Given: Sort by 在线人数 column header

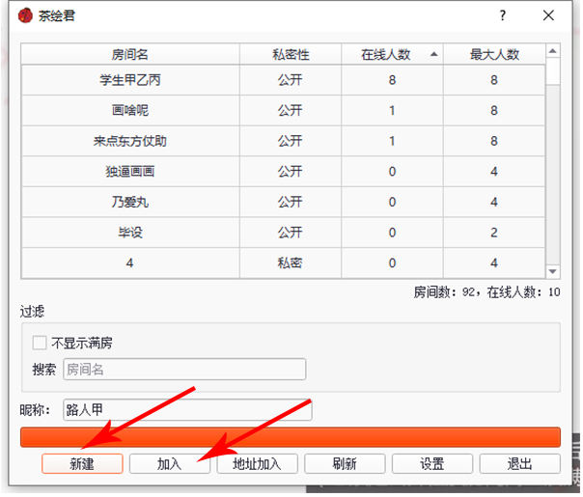Looking at the screenshot, I should click(392, 54).
